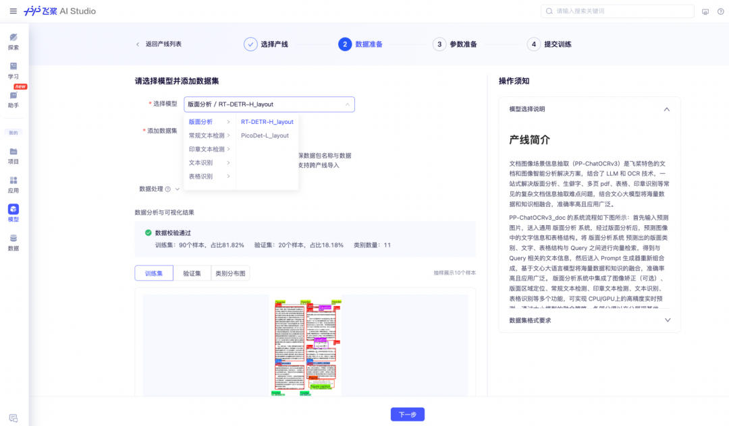This screenshot has width=729, height=426.
Task: Click the completed 选择产线 step check icon
Action: tap(250, 44)
